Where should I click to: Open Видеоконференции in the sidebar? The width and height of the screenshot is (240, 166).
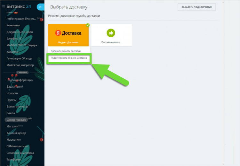click(20, 80)
